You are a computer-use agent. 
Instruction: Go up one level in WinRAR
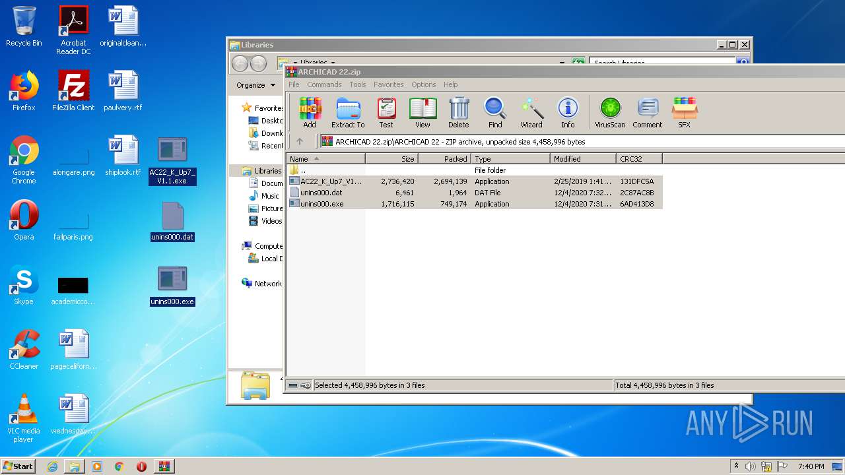point(300,141)
